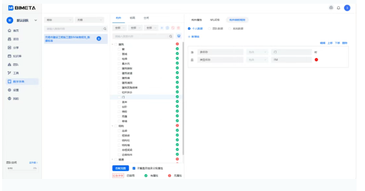365x191 pixels.
Task: Click the search icon in standards list
Action: pyautogui.click(x=105, y=29)
